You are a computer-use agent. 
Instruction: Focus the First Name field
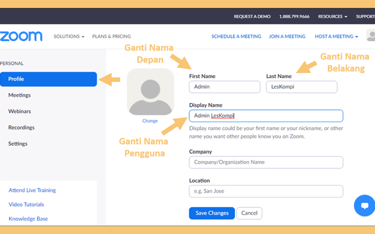[225, 87]
